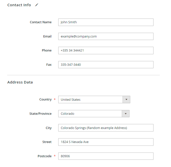
Task: Focus the Street address field
Action: pyautogui.click(x=105, y=142)
